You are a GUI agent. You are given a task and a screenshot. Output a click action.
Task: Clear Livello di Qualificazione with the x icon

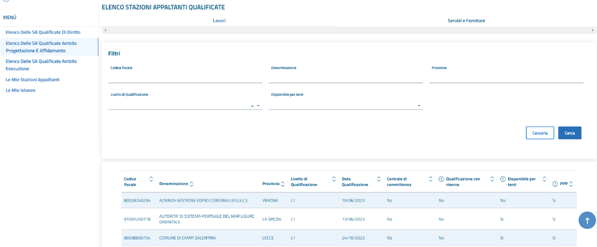[252, 106]
